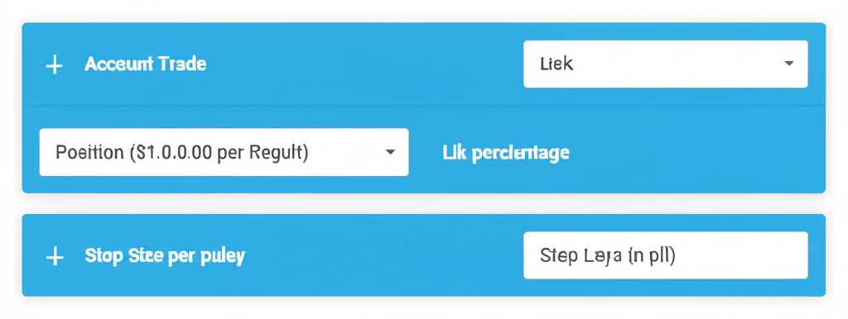This screenshot has height=319, width=848.
Task: Click the plus icon beside Stop Size per puley
Action: pos(54,256)
